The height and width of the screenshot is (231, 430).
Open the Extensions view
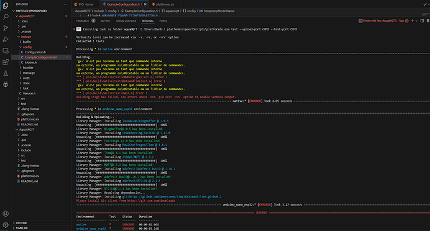click(x=6, y=62)
